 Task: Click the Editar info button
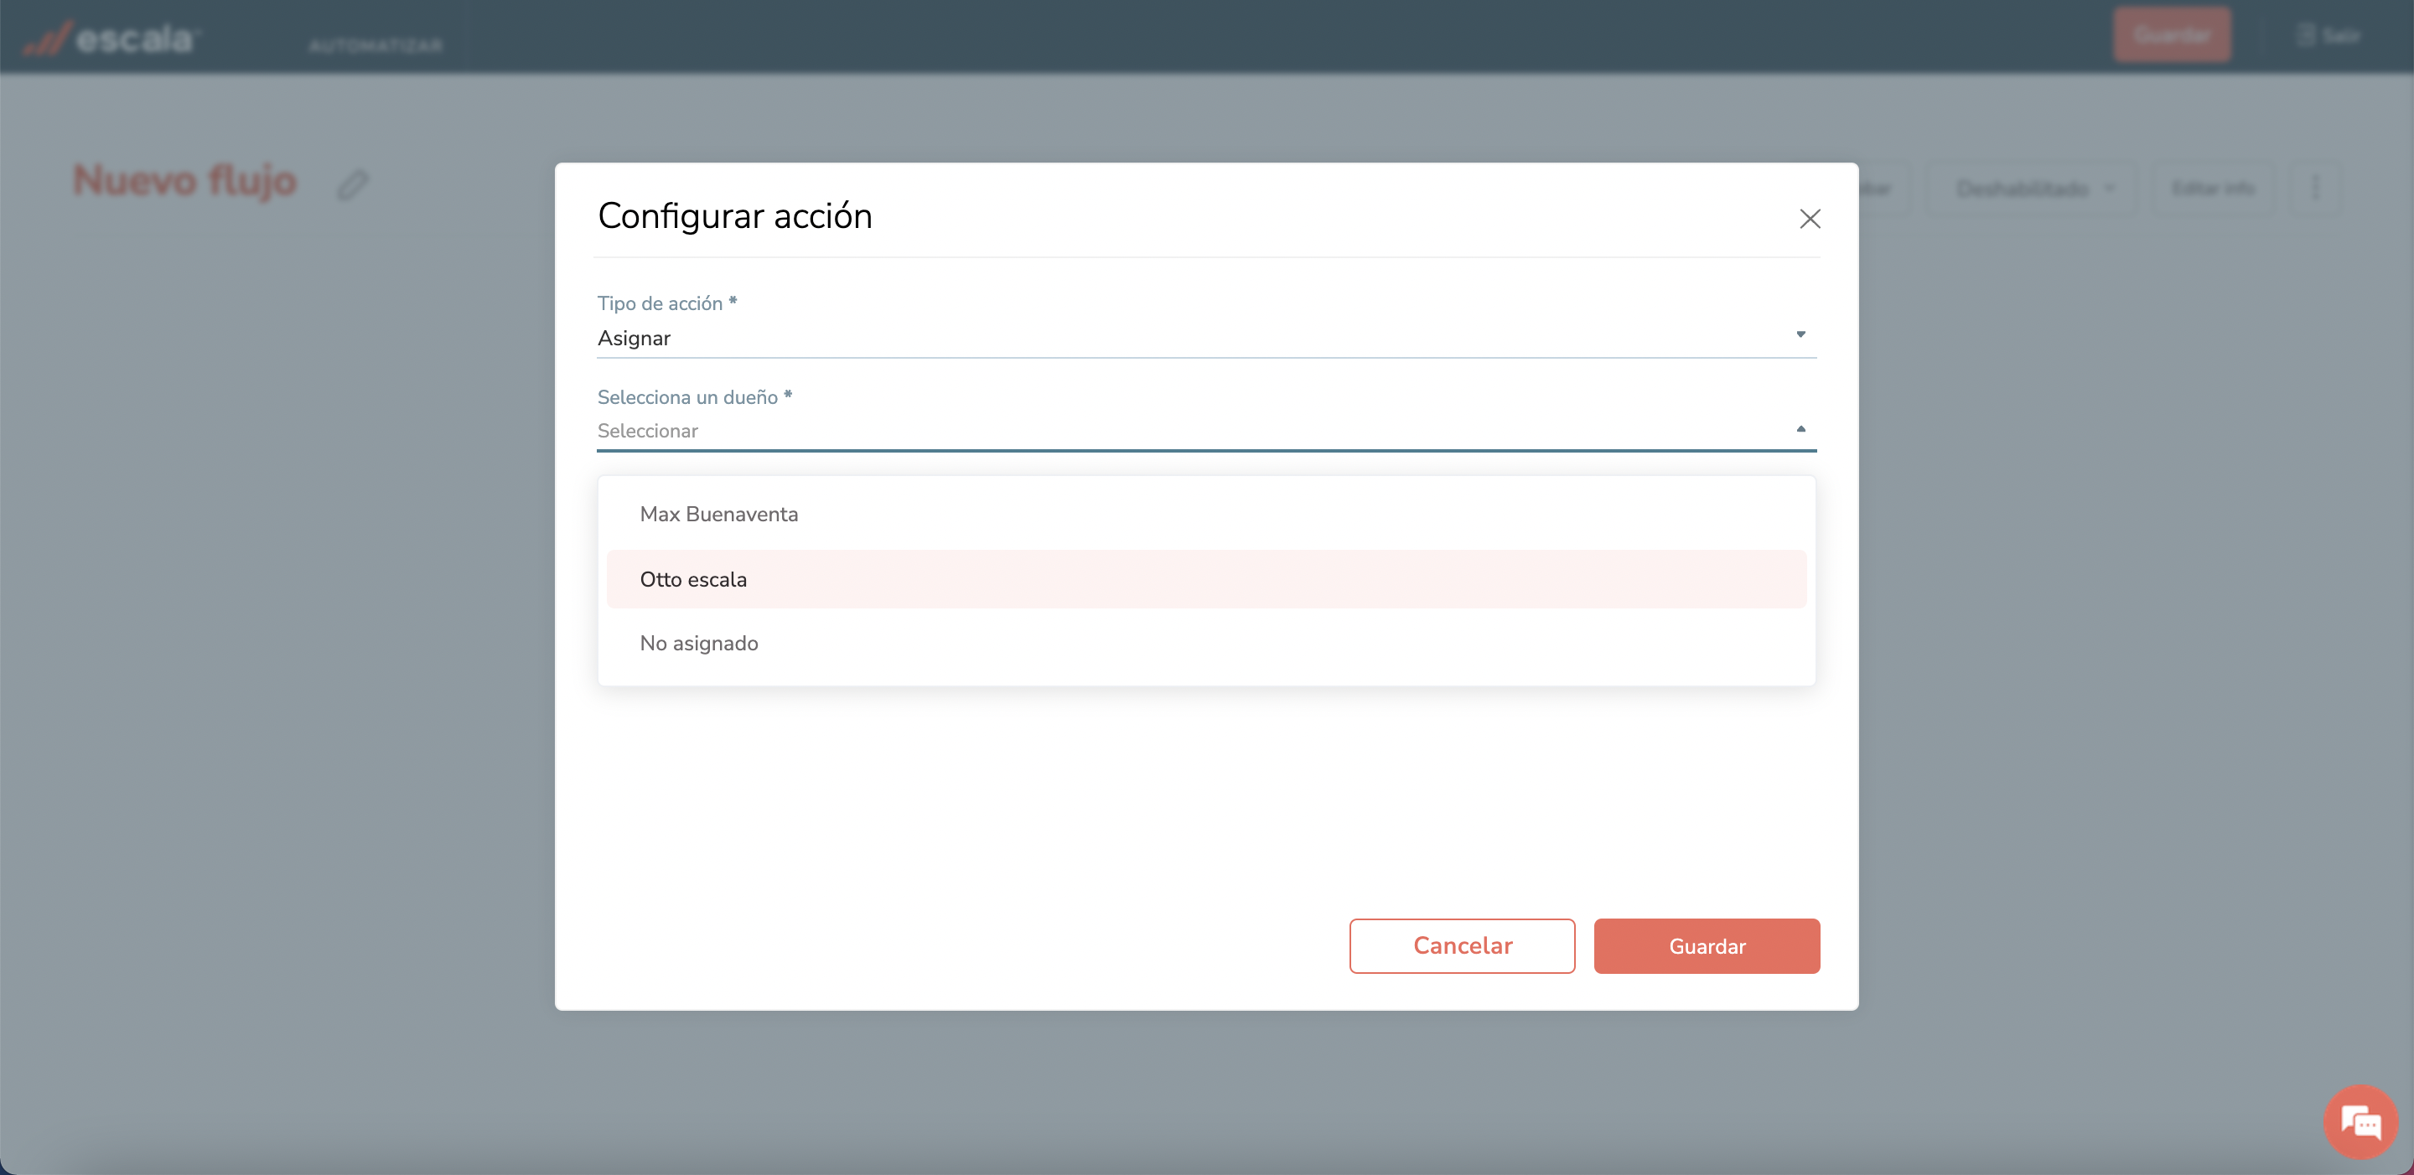[2213, 189]
